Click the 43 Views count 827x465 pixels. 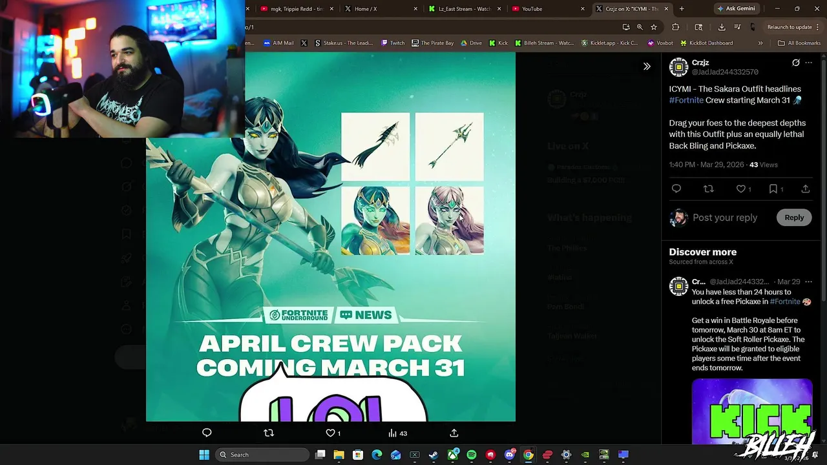pos(764,165)
